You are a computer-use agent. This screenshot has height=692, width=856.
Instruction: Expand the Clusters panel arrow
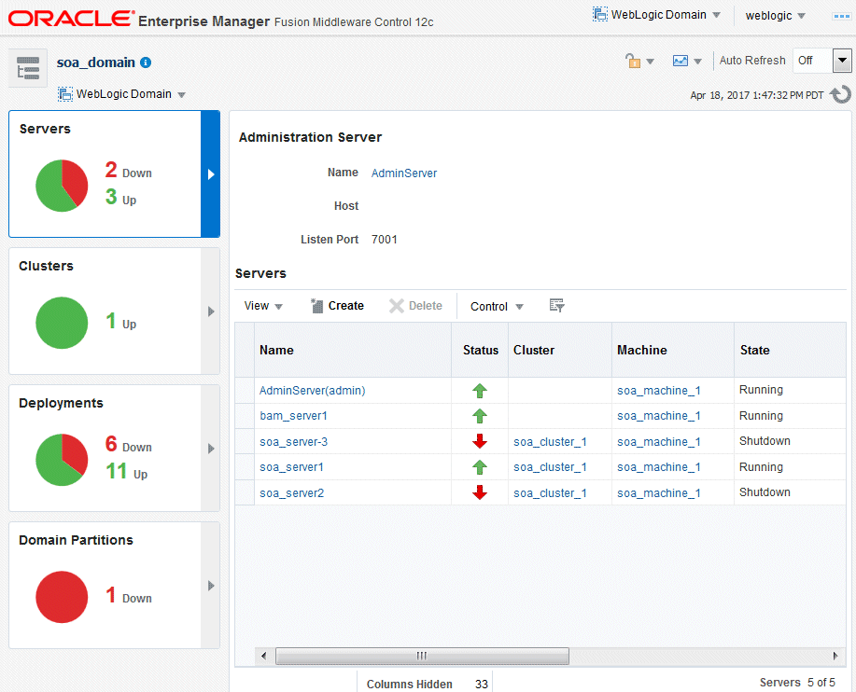pyautogui.click(x=211, y=311)
